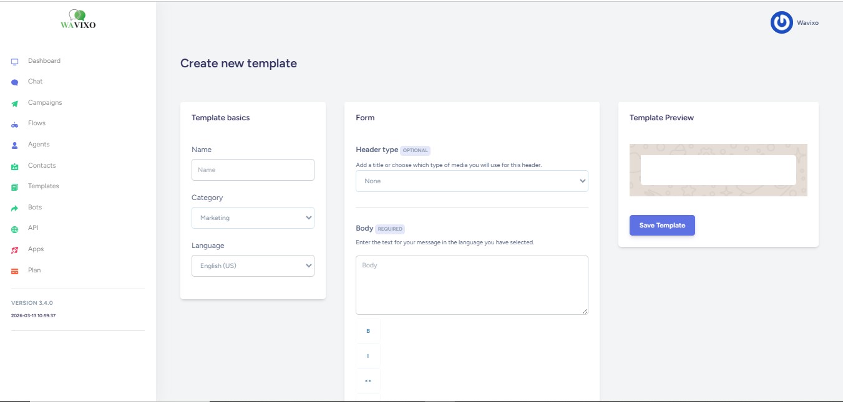Viewport: 843px width, 402px height.
Task: Click the Flows icon in sidebar
Action: click(x=15, y=124)
